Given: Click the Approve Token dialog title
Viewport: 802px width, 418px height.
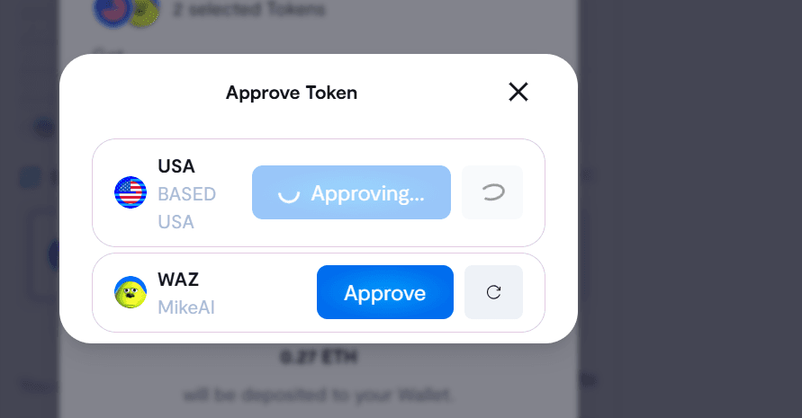Looking at the screenshot, I should [x=292, y=93].
